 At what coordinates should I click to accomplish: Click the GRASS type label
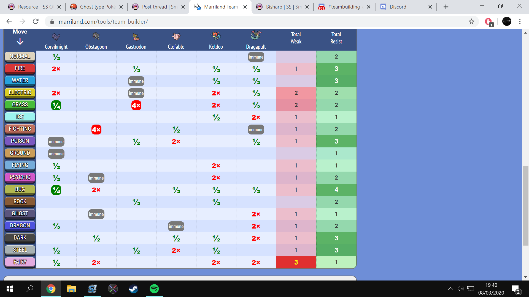point(20,105)
